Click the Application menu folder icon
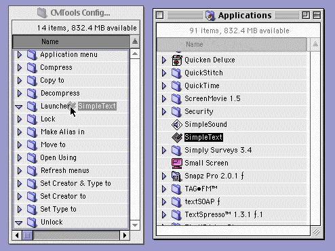Viewport: 335px width, 251px height. (32, 55)
